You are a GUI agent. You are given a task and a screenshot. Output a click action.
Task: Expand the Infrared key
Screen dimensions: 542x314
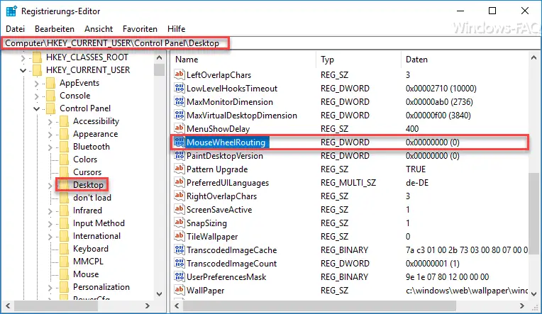pyautogui.click(x=50, y=211)
